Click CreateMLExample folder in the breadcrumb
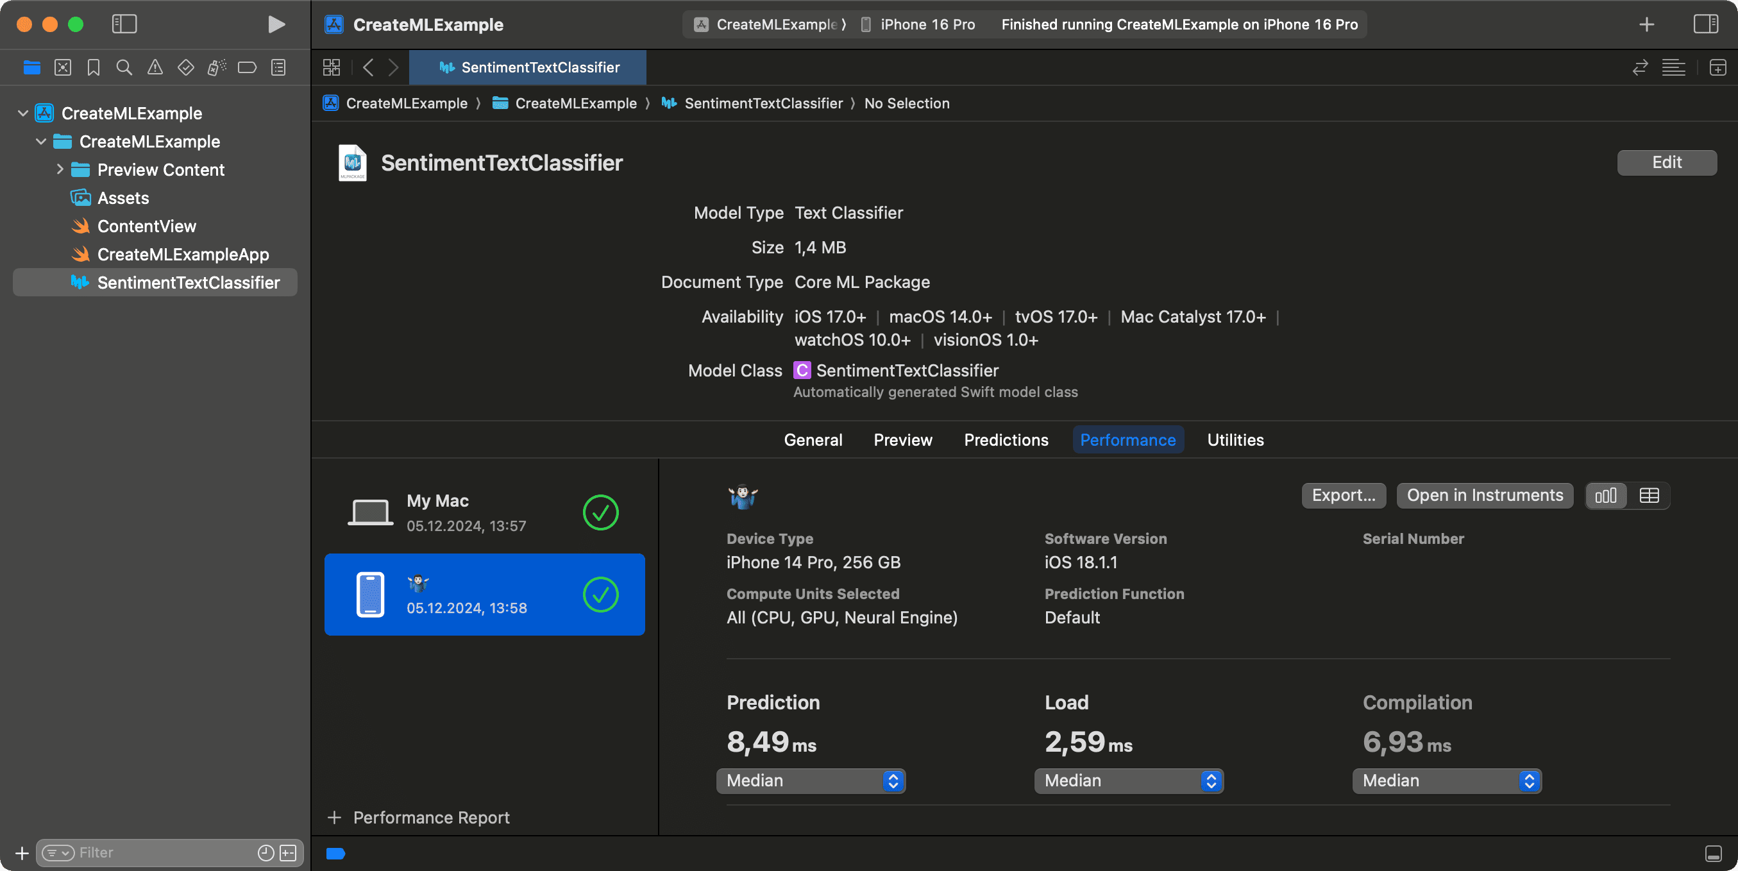Screen dimensions: 1738x871 tap(565, 103)
